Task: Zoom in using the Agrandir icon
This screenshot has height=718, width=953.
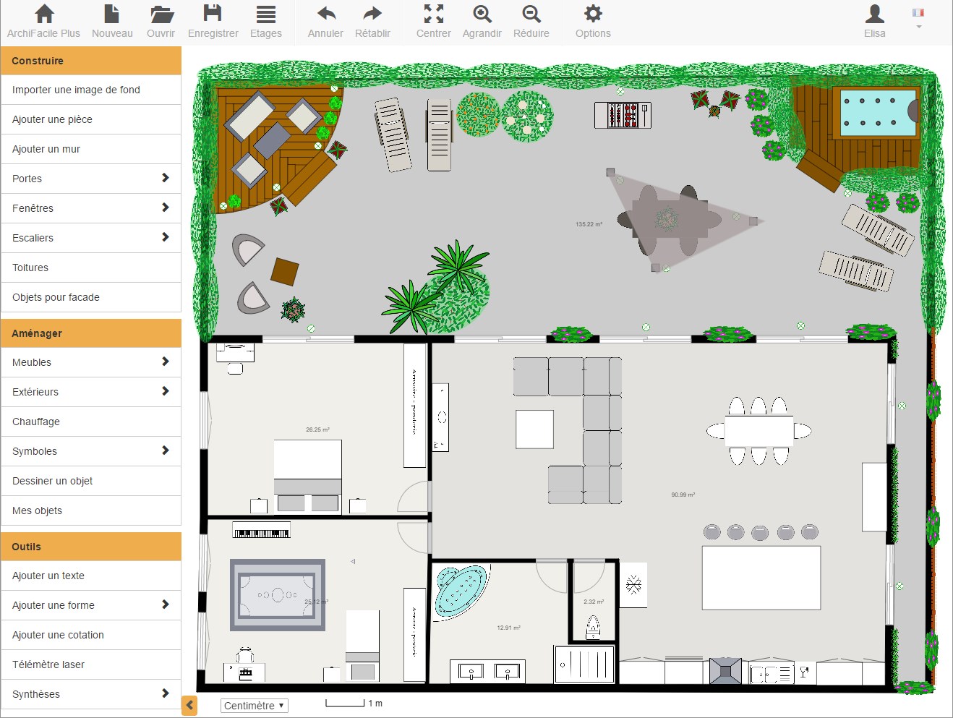Action: point(481,20)
